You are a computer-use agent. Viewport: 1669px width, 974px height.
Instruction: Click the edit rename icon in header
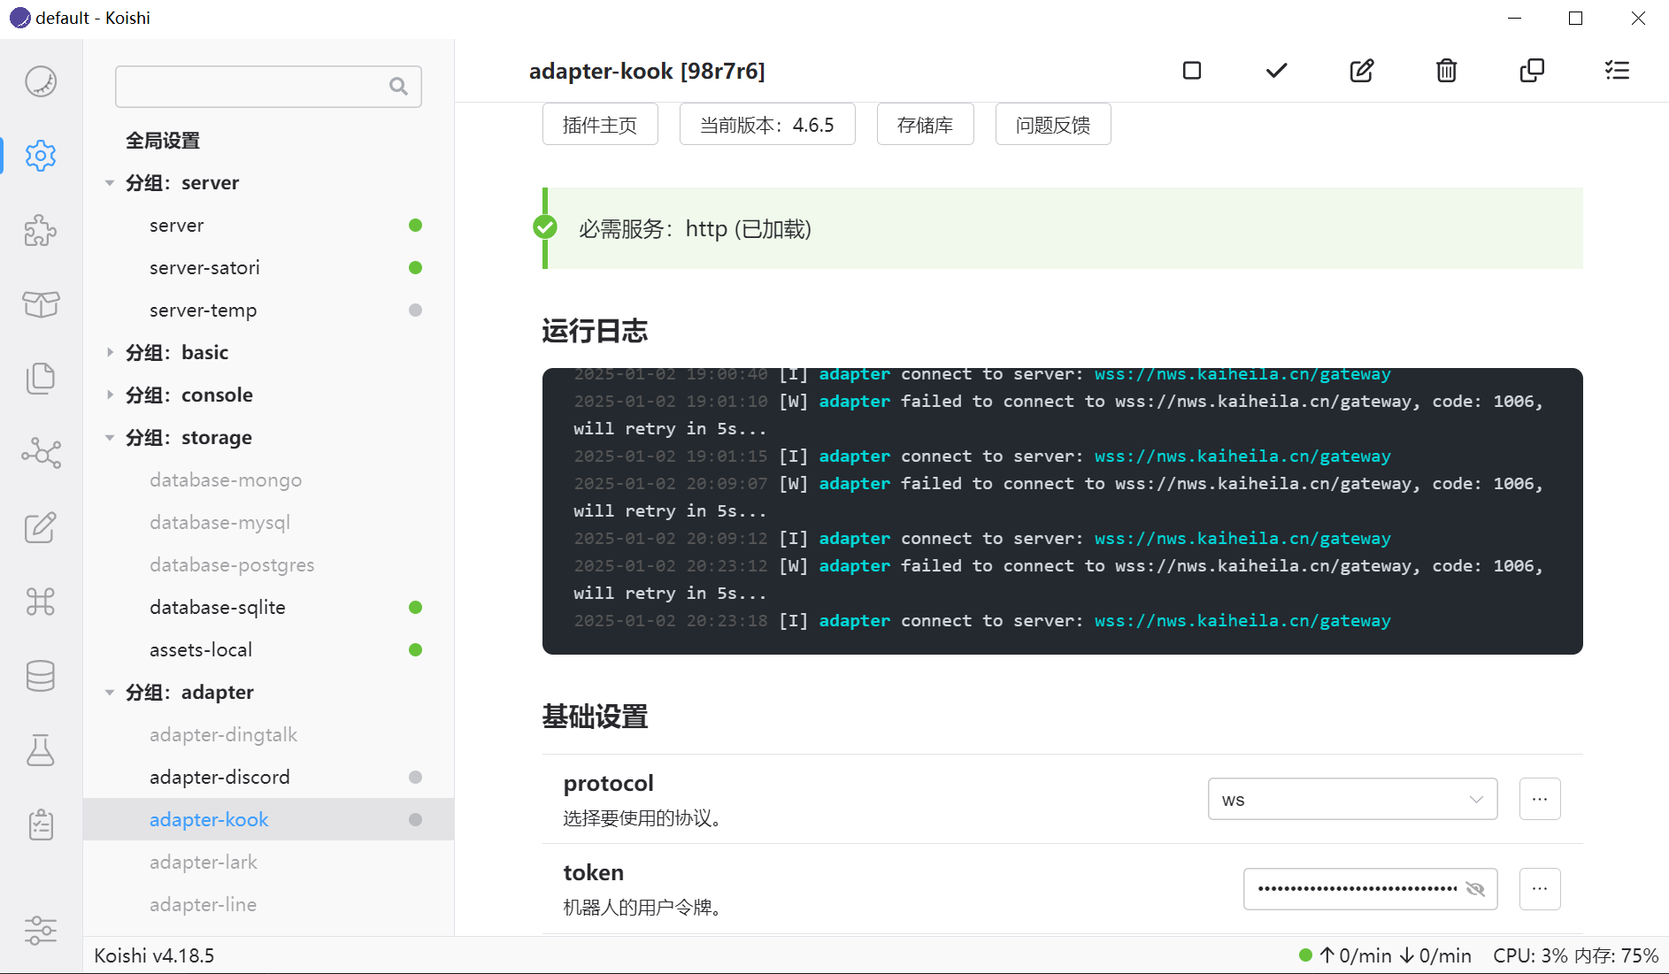point(1362,71)
